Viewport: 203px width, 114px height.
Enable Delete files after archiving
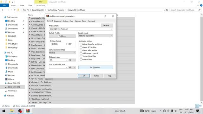coord(81,44)
